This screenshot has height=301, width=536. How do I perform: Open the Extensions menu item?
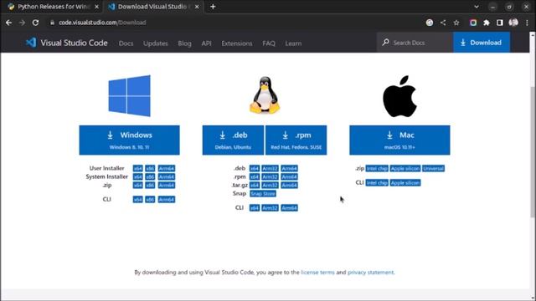point(236,43)
